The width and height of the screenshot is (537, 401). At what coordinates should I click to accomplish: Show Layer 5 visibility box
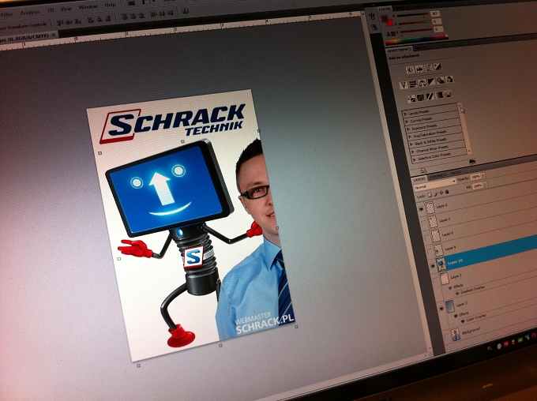point(424,223)
